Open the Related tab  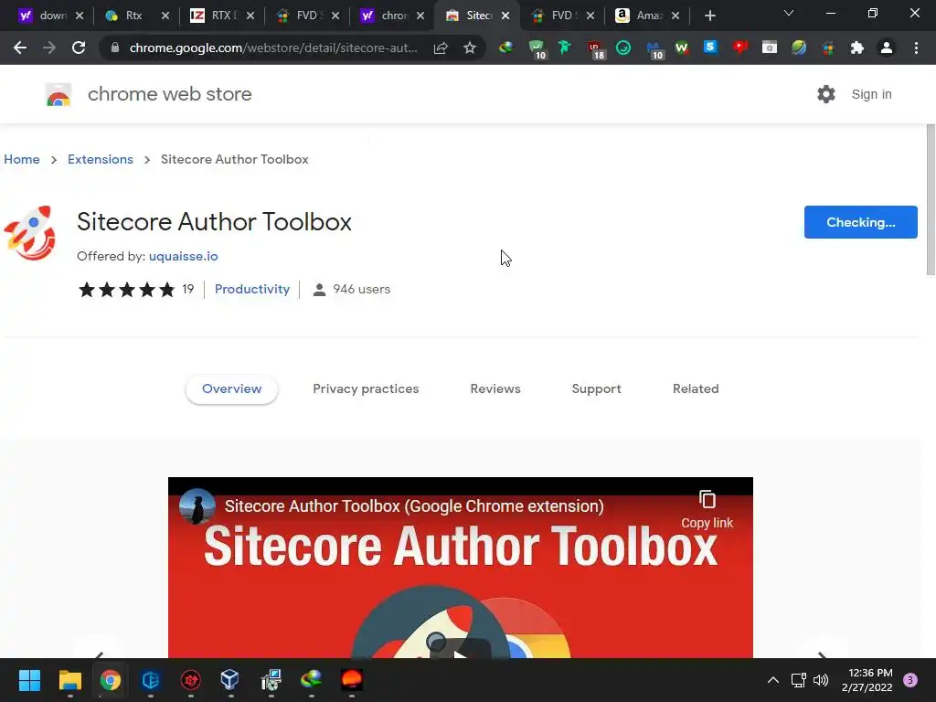point(696,388)
